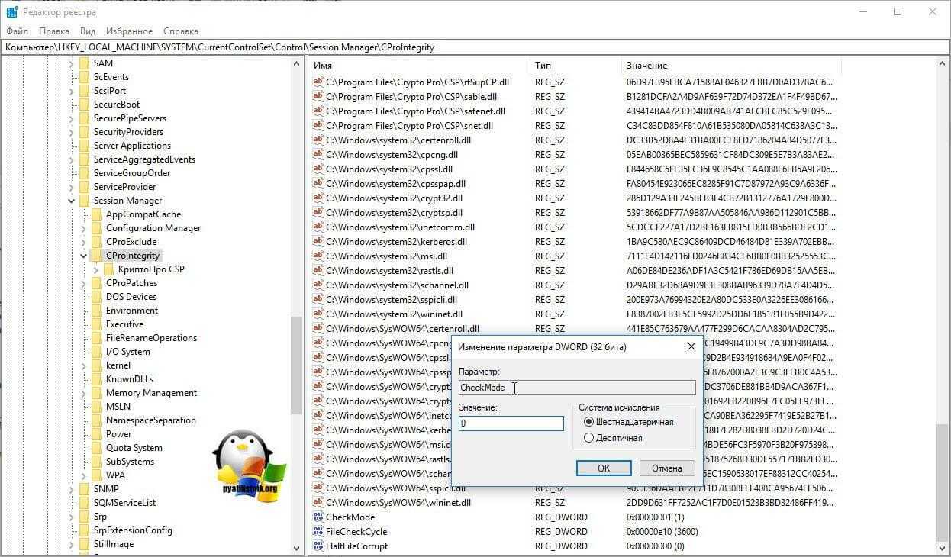
Task: Expand the Configuration Manager key
Action: pos(84,228)
